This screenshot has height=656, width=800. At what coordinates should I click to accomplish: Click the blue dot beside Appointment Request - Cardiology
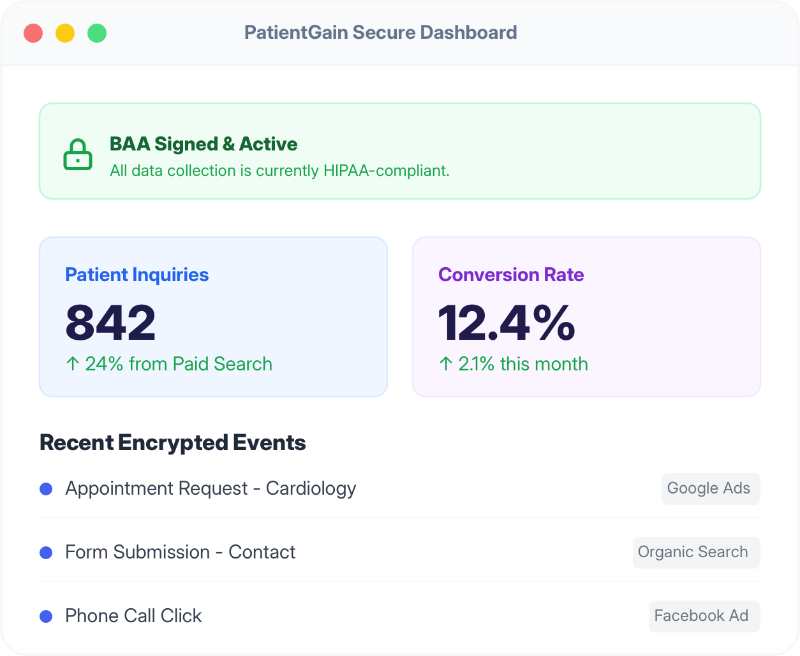click(x=46, y=489)
